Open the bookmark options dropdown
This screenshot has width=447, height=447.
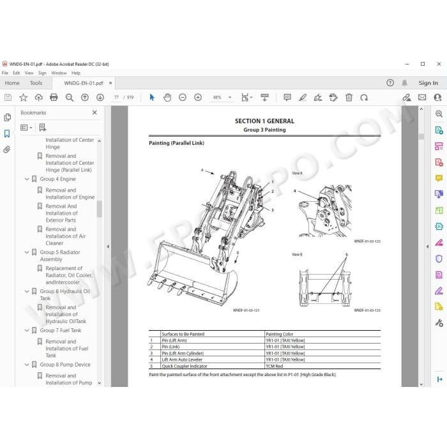coord(26,128)
